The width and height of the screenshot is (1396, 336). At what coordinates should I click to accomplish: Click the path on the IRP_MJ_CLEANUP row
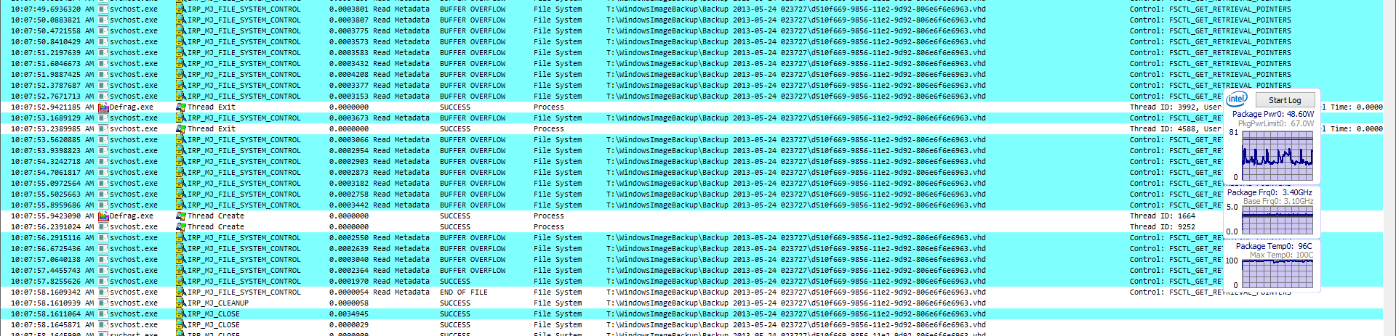pos(795,303)
